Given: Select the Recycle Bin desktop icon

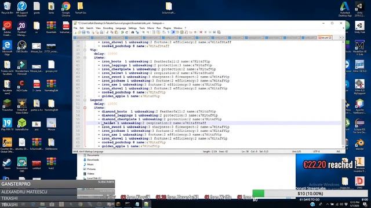Looking at the screenshot, I should point(7,8).
